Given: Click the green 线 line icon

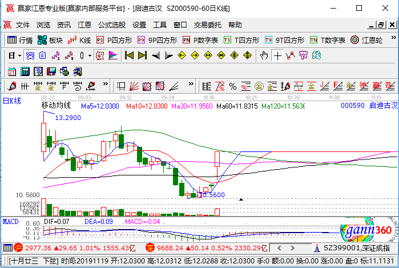Looking at the screenshot, I should click(316, 55).
